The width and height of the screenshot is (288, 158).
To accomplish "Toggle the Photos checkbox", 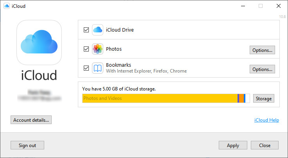I will tap(86, 49).
